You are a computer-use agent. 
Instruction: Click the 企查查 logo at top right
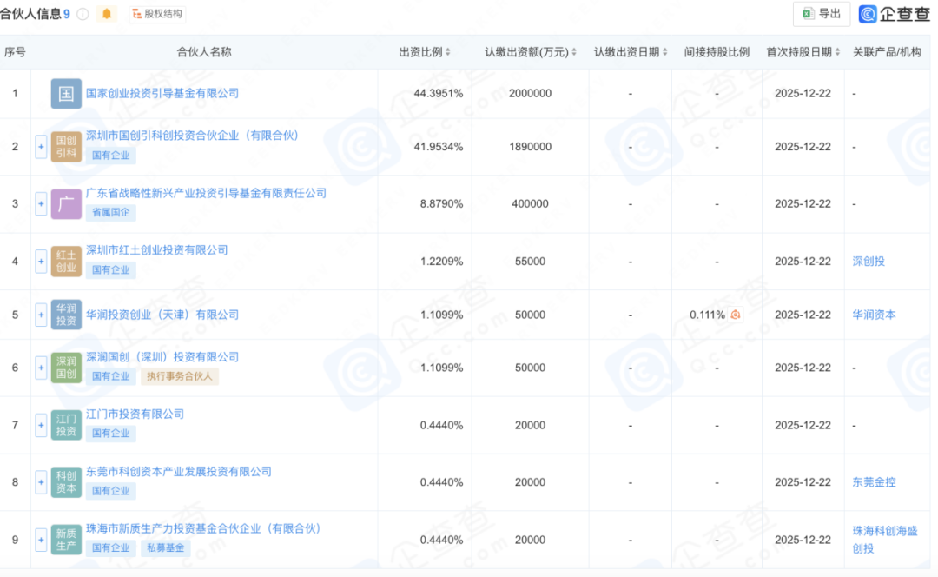tap(893, 14)
